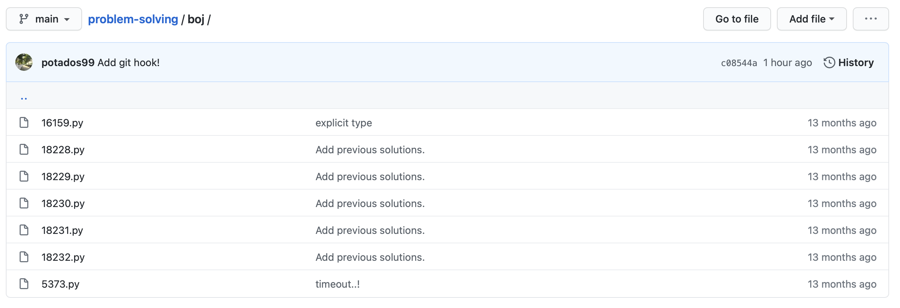This screenshot has height=308, width=900.
Task: Open the three-dot more options menu
Action: 871,19
